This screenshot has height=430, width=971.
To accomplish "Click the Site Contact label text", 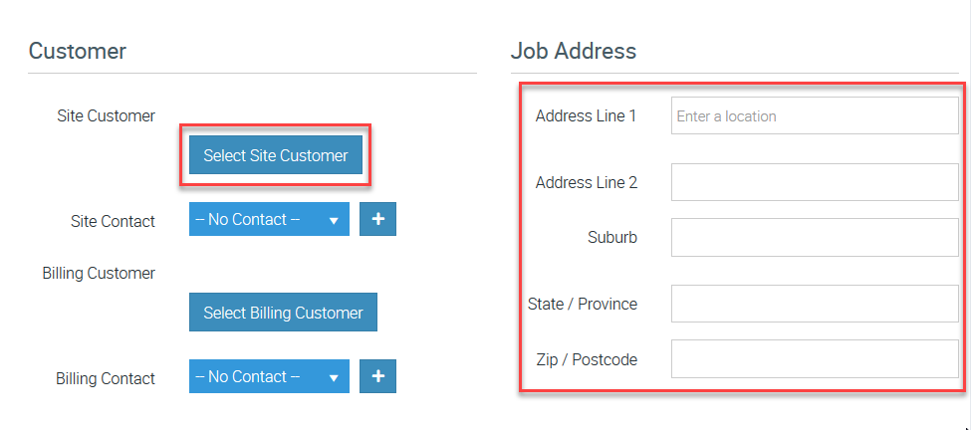I will click(113, 221).
